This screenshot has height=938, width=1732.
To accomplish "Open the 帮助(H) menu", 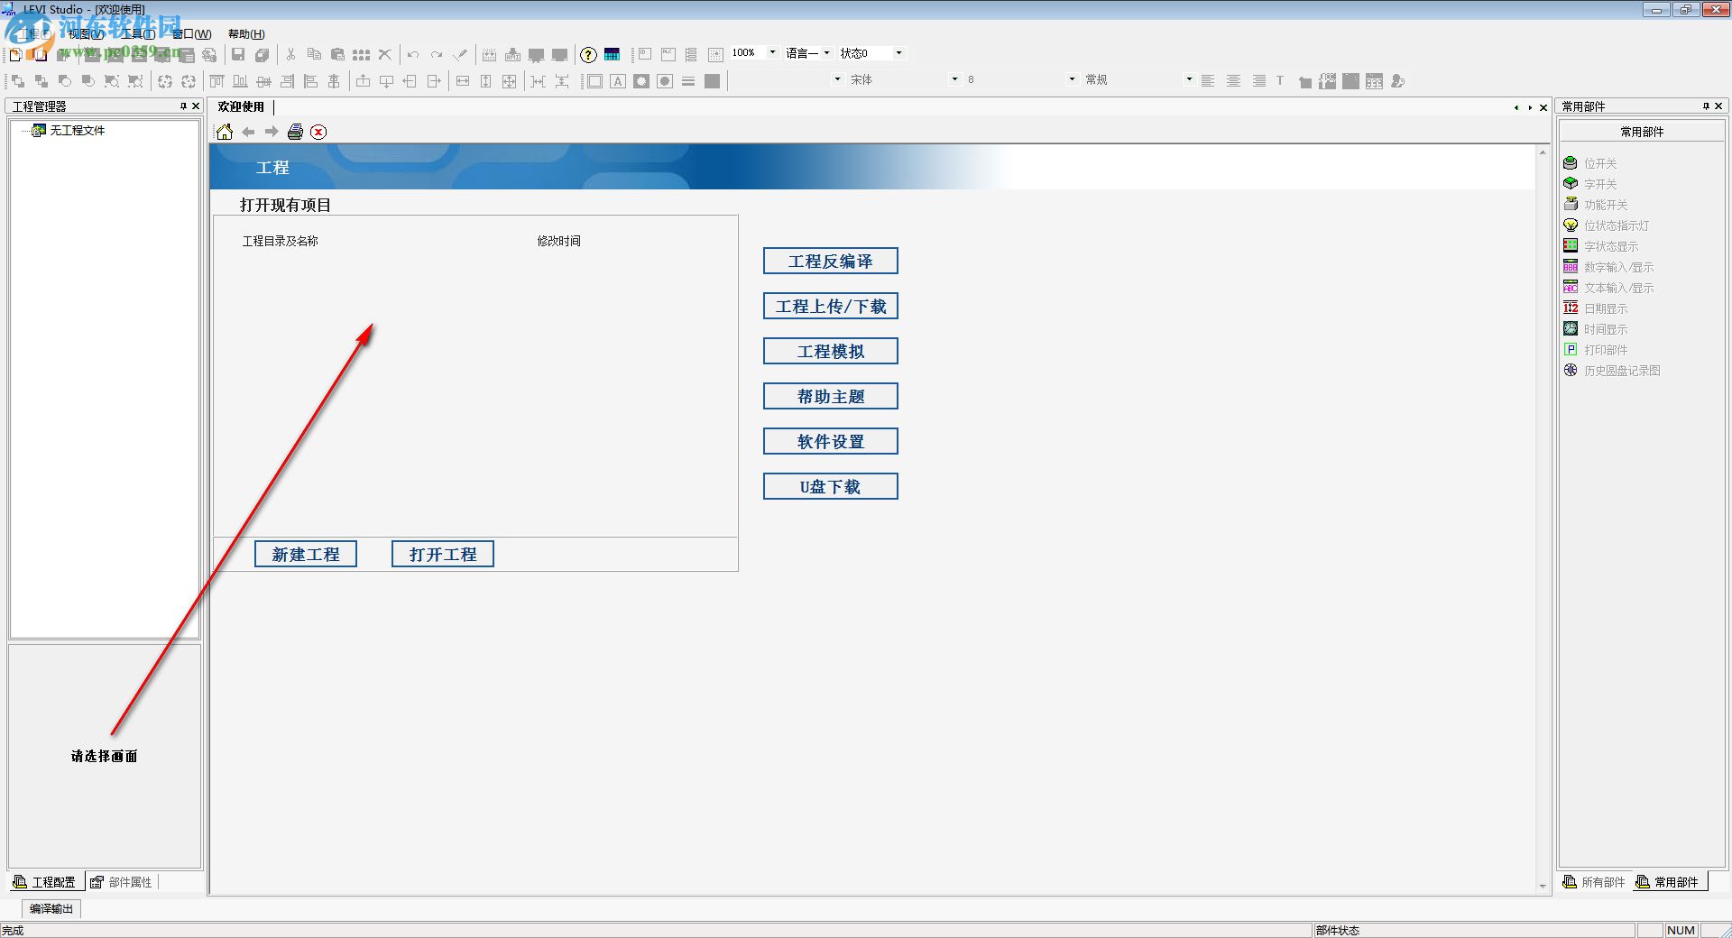I will (246, 34).
